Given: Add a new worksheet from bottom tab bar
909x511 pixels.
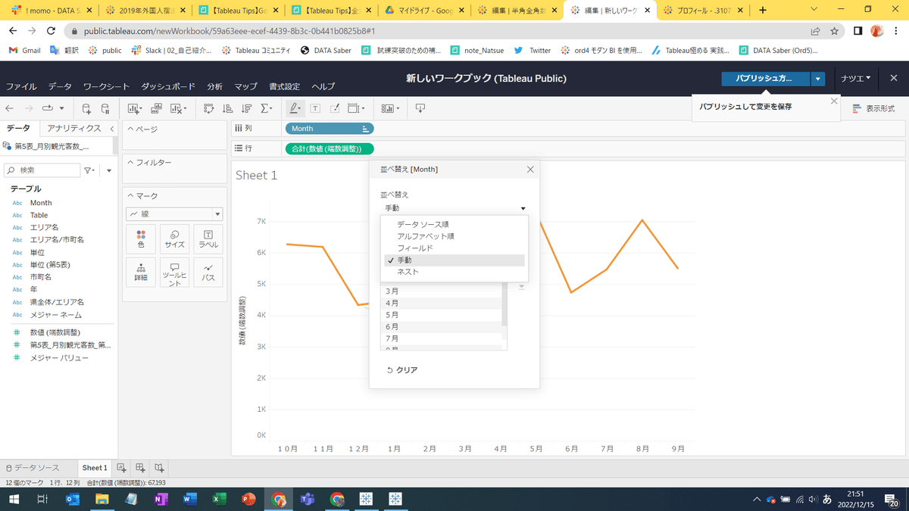Looking at the screenshot, I should [x=121, y=468].
